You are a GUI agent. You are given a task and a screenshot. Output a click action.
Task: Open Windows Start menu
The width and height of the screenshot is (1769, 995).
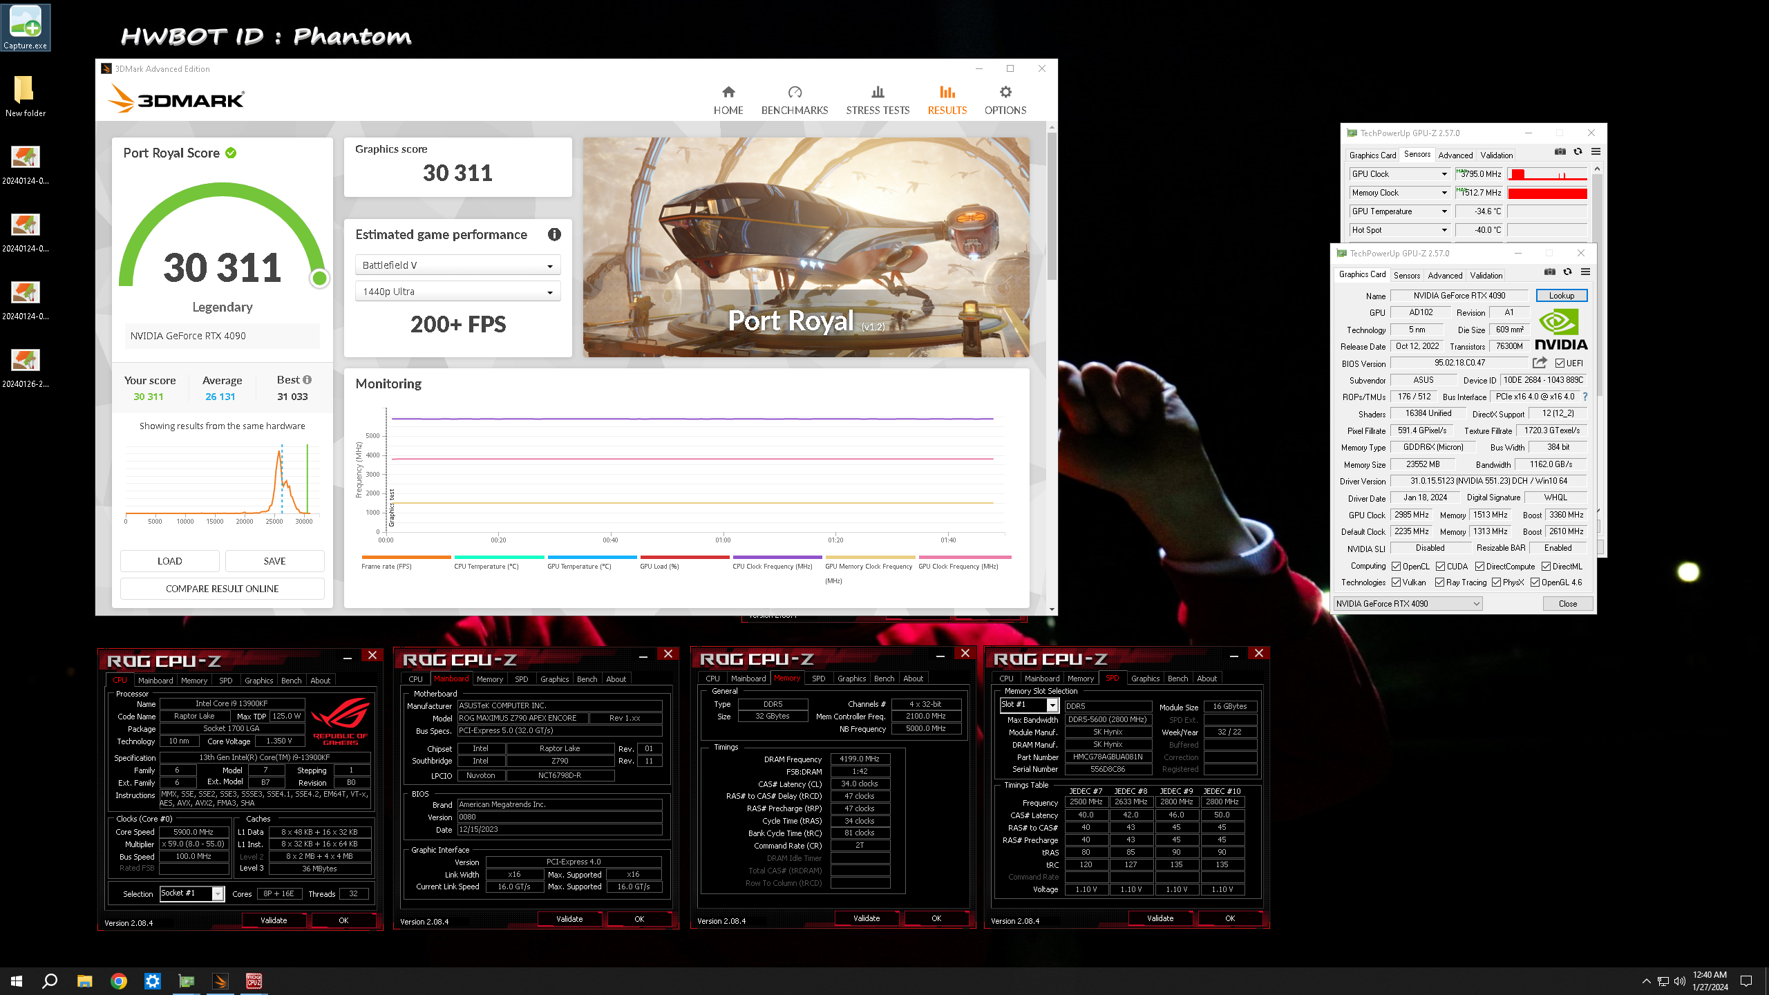pos(17,980)
